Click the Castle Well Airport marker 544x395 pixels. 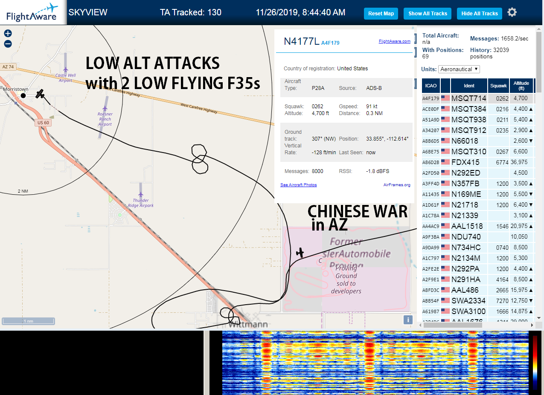(x=66, y=69)
